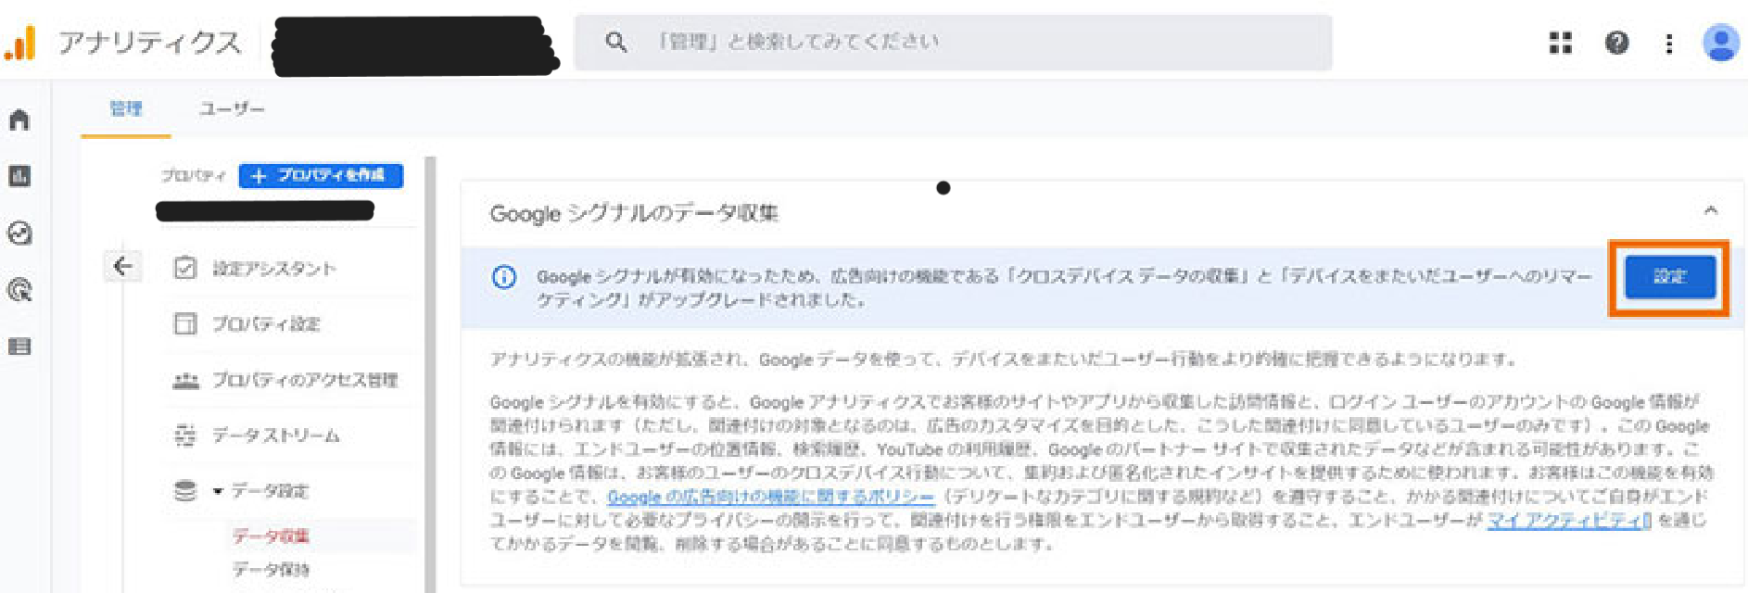Select データ収集 under データ設定
The image size is (1748, 593).
tap(271, 536)
